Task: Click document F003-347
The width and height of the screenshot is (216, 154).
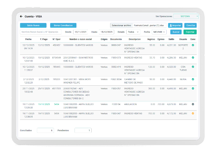Action: coord(116,113)
